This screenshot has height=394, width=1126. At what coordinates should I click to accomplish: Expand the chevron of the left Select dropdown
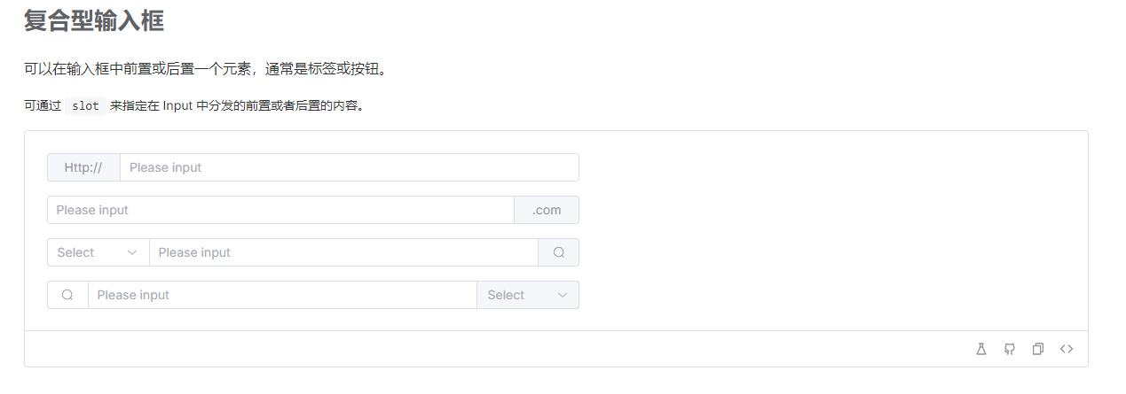click(x=132, y=252)
